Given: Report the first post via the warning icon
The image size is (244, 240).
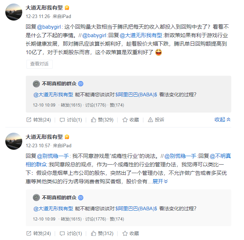Looking at the screenshot, I should [x=150, y=120].
